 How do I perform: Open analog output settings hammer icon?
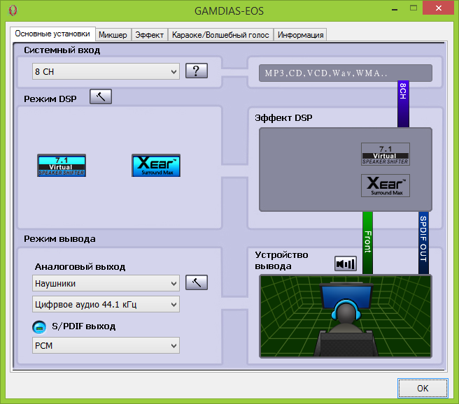coord(197,283)
